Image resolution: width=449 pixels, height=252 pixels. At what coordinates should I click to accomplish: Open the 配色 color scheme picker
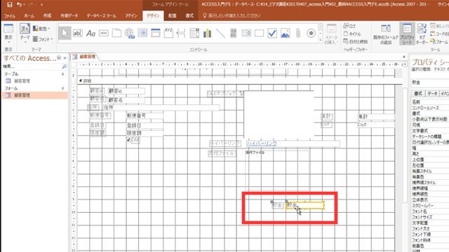tap(42, 29)
